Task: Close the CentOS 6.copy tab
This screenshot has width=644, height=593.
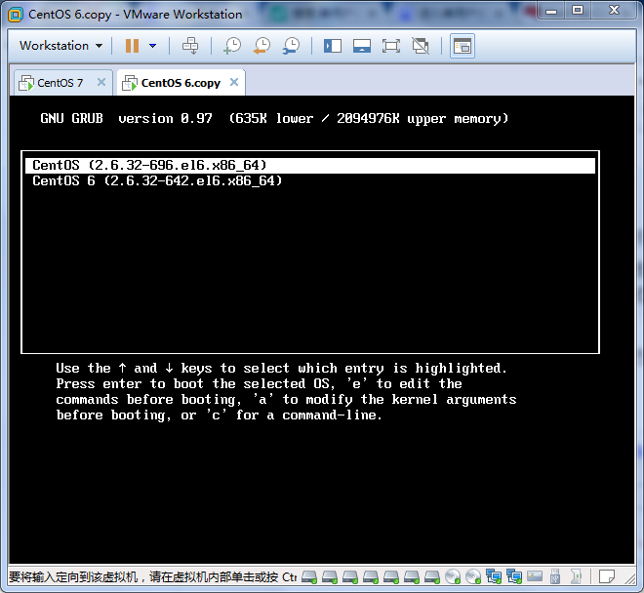Action: 234,82
